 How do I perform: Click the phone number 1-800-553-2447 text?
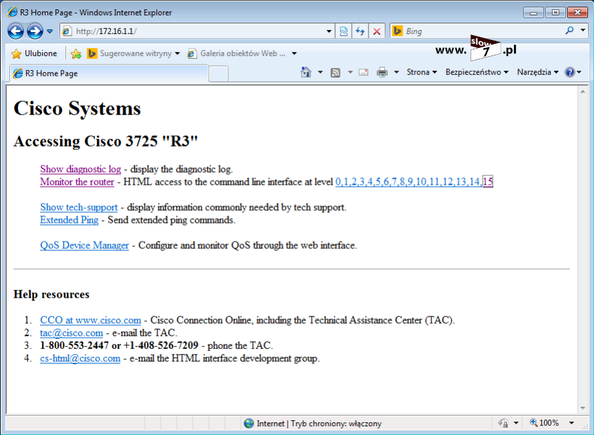click(74, 346)
